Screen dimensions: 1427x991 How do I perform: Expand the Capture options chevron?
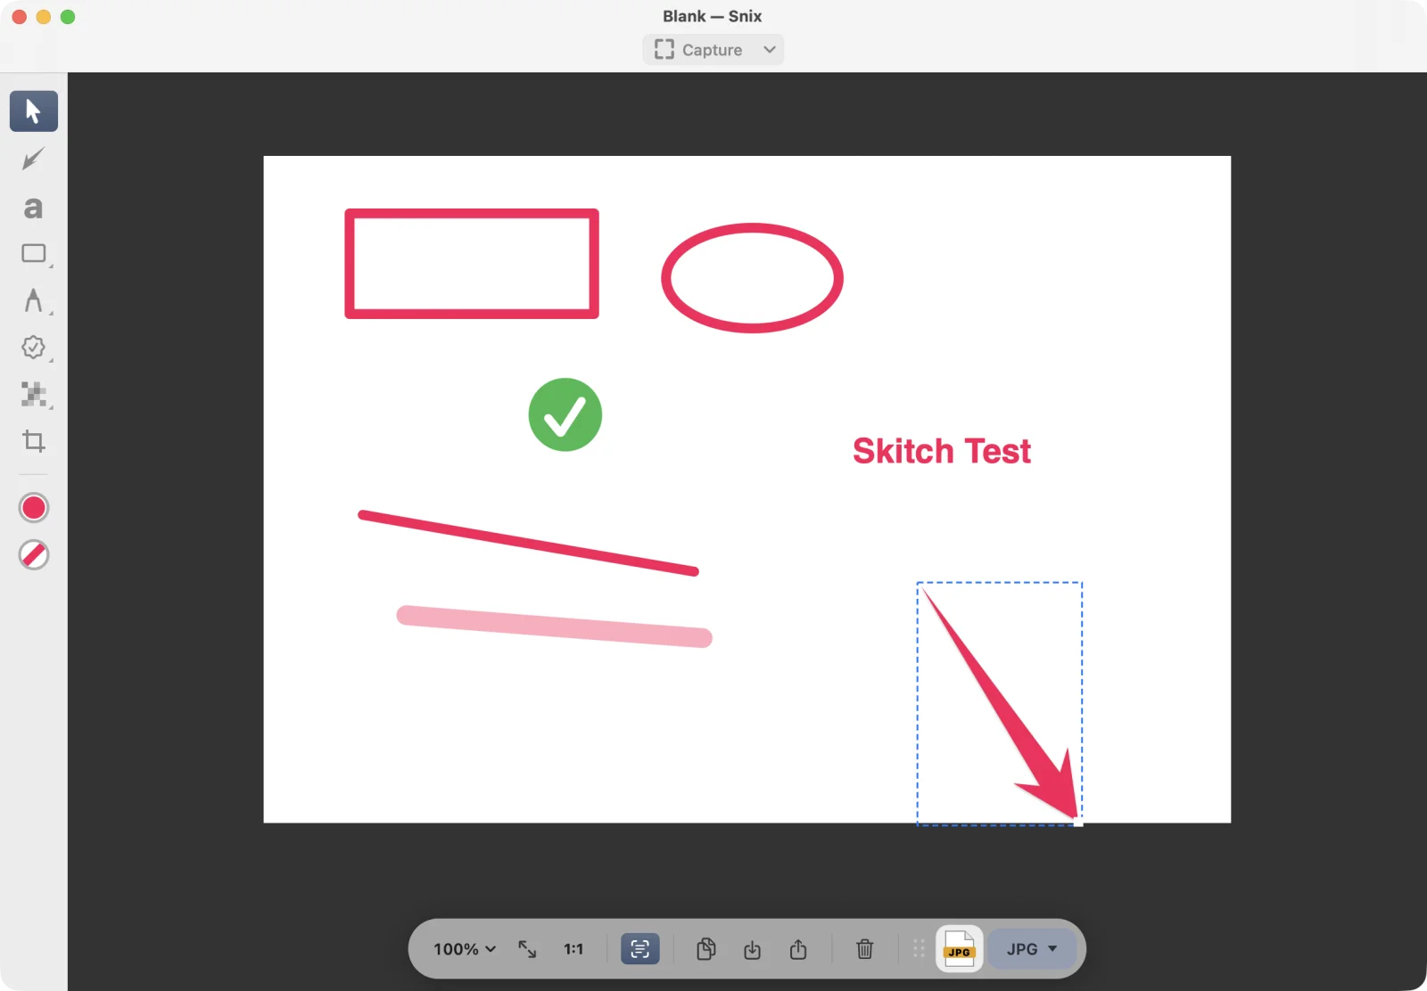click(770, 50)
